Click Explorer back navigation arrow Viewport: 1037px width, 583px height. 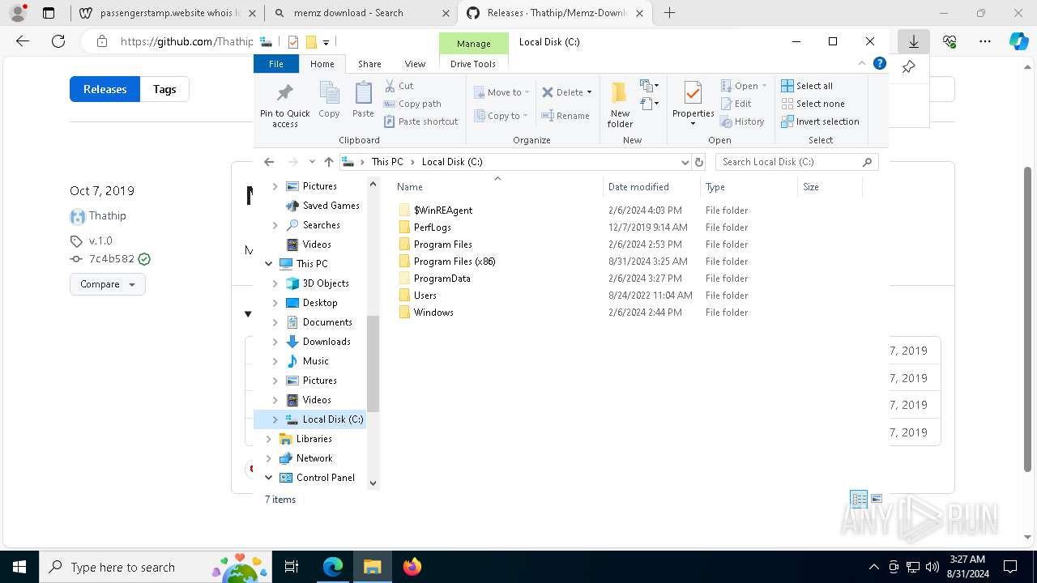point(270,162)
